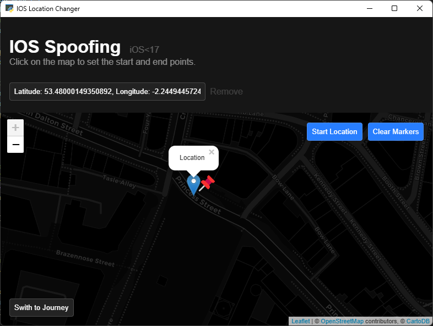Click the Tasle Alley label on map
Image resolution: width=433 pixels, height=326 pixels.
point(119,182)
